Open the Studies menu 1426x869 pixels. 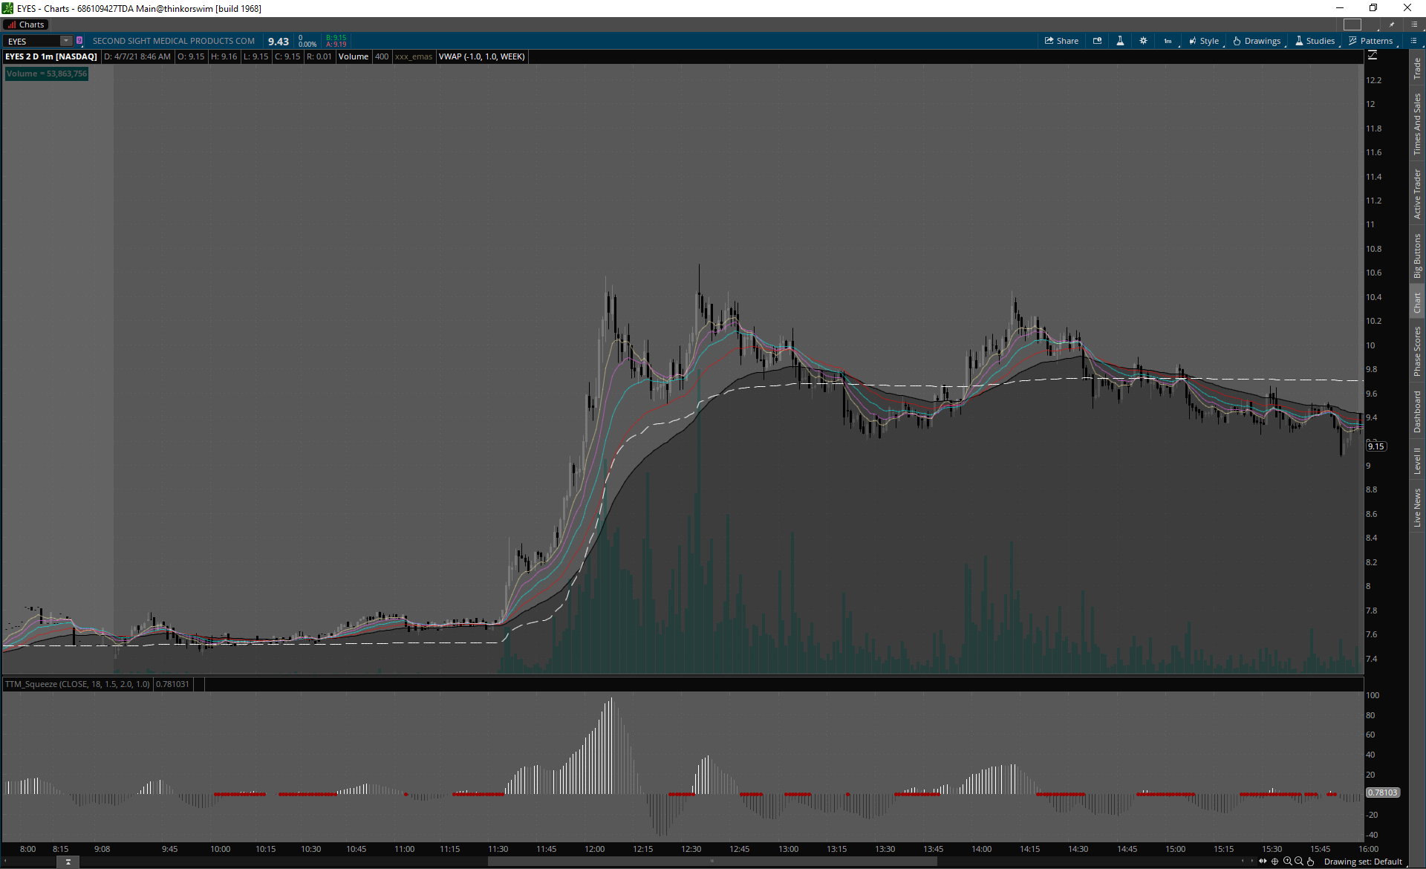click(1315, 41)
